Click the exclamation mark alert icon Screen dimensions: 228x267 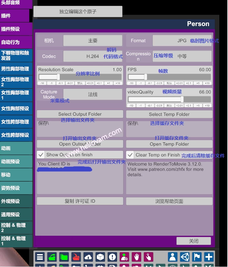click(112, 257)
